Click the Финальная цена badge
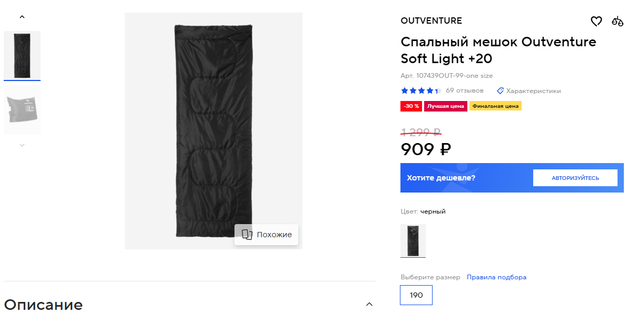The width and height of the screenshot is (627, 313). (x=495, y=106)
